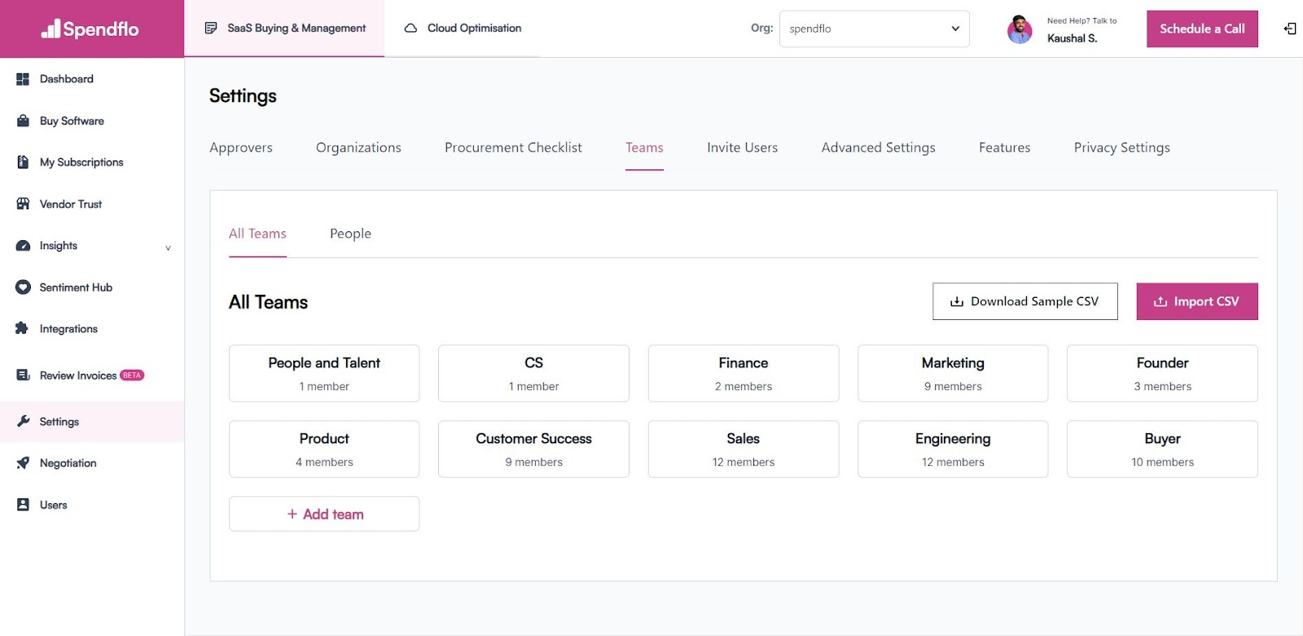This screenshot has height=636, width=1303.
Task: Click the Schedule a Call button
Action: pos(1202,29)
